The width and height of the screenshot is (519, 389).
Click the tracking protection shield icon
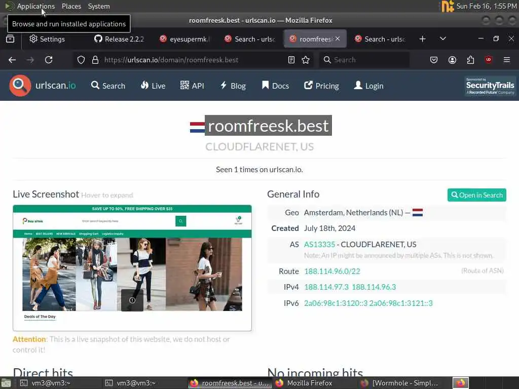[81, 60]
